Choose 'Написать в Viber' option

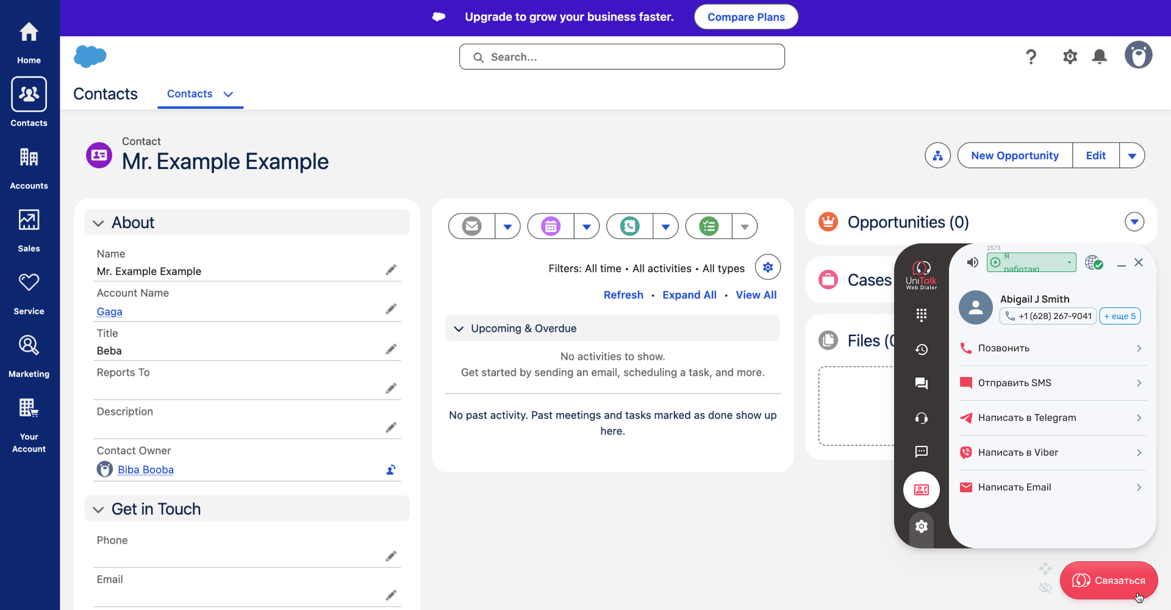pos(1052,453)
